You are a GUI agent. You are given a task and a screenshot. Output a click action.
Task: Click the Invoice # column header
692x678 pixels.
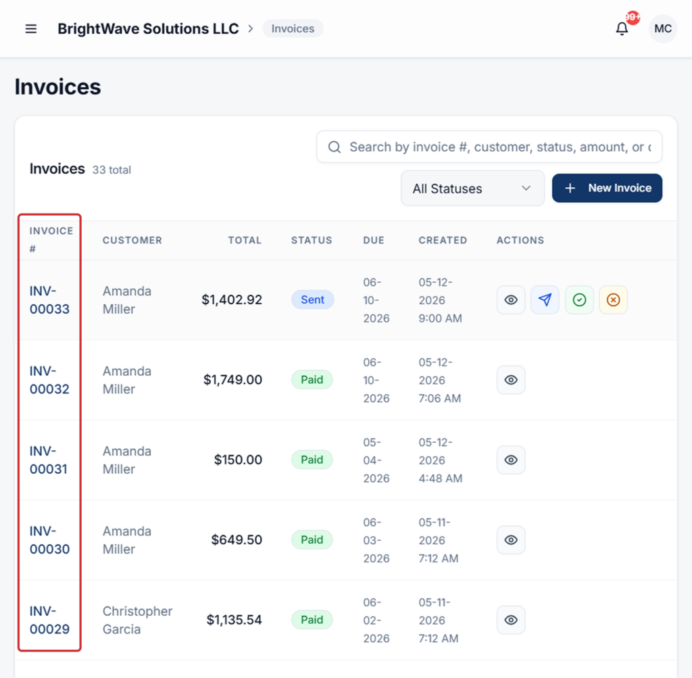tap(51, 240)
